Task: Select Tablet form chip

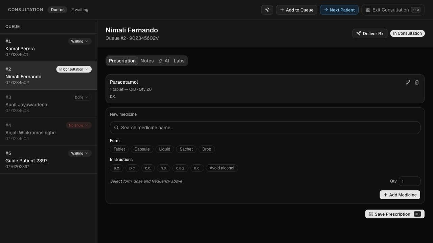Action: (x=119, y=149)
